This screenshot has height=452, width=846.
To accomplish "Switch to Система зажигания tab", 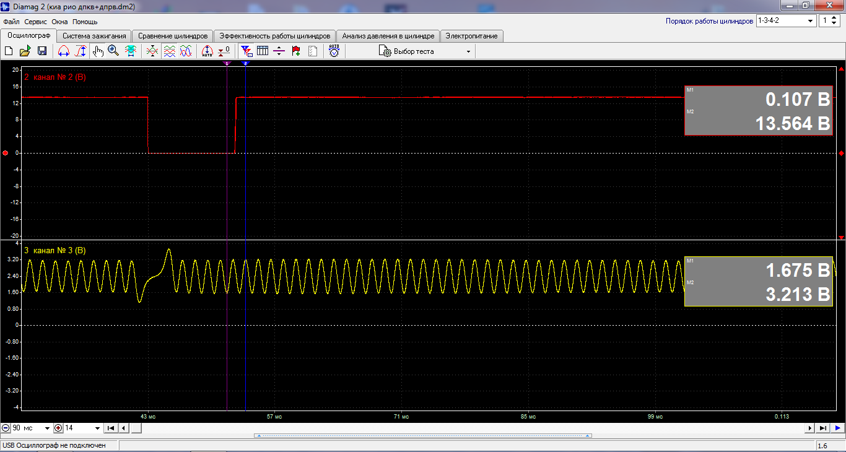I will point(95,36).
